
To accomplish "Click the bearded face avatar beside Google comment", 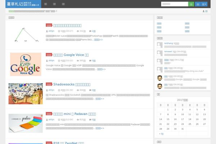I will coord(159,78).
